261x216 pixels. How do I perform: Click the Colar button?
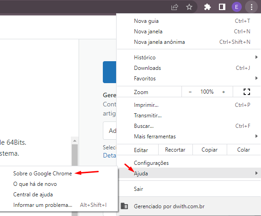244,150
